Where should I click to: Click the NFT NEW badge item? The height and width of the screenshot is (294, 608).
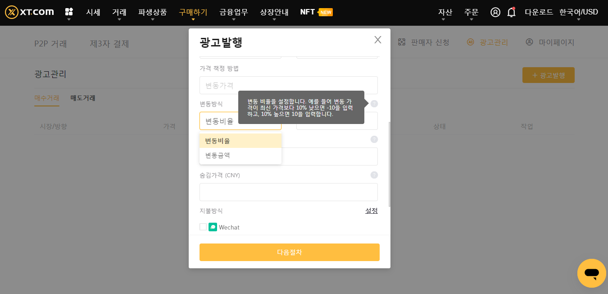(316, 12)
